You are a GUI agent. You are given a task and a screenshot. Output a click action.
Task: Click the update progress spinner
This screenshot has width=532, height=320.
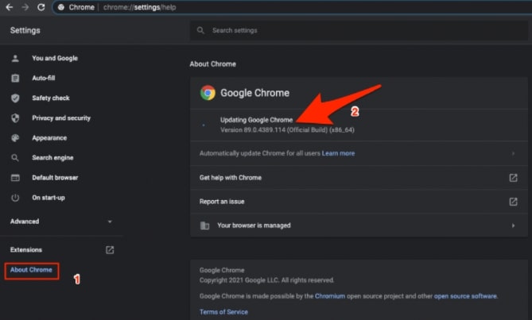pos(204,125)
